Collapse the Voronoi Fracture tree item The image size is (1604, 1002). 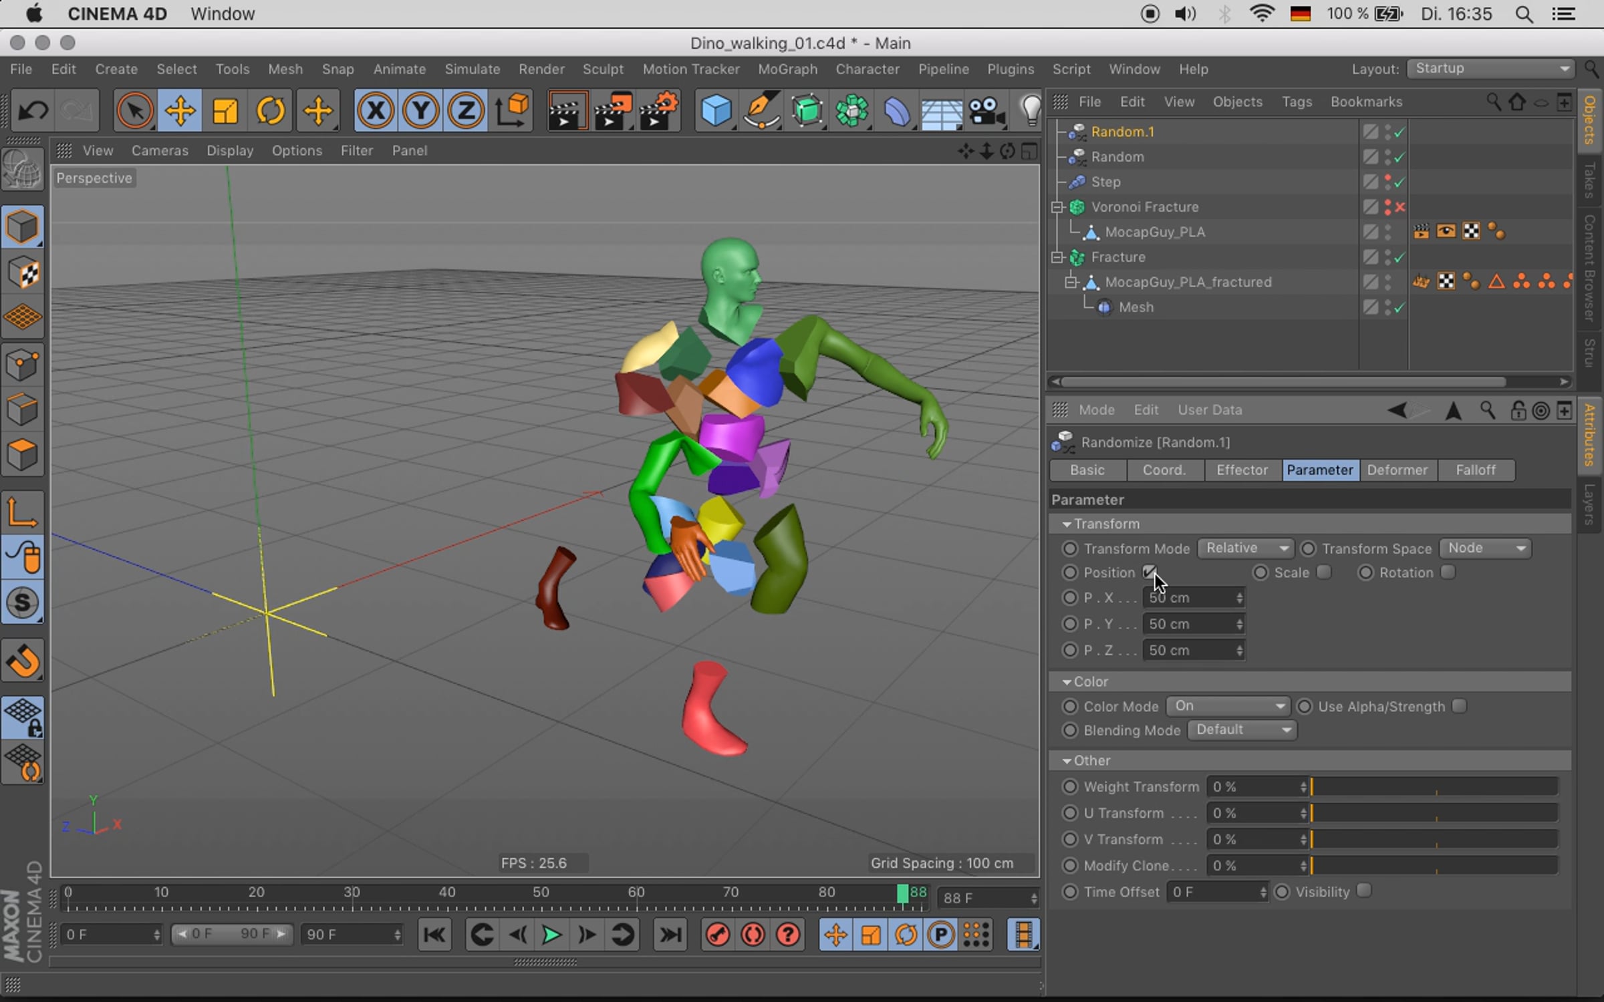point(1057,207)
